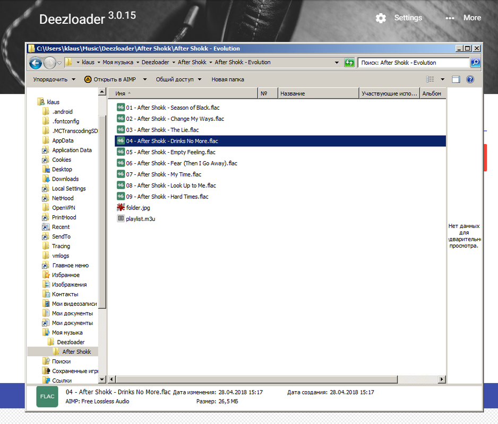Click Deezloader breadcrumb segment

click(x=156, y=63)
